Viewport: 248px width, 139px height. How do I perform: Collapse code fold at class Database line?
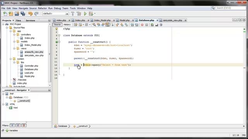point(59,36)
